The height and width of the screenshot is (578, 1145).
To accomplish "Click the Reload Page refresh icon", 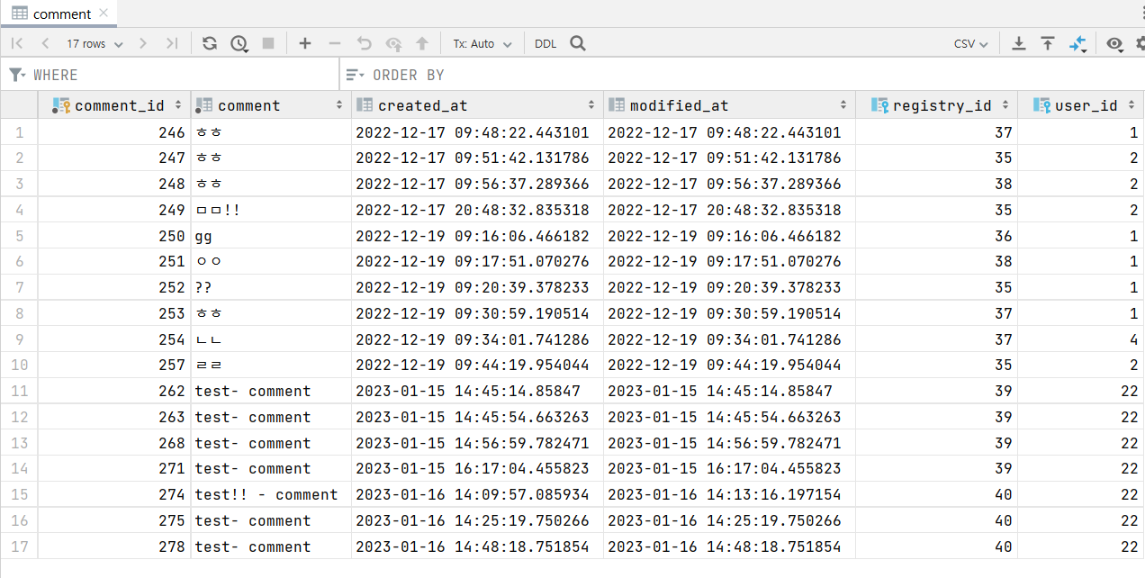I will (x=210, y=43).
